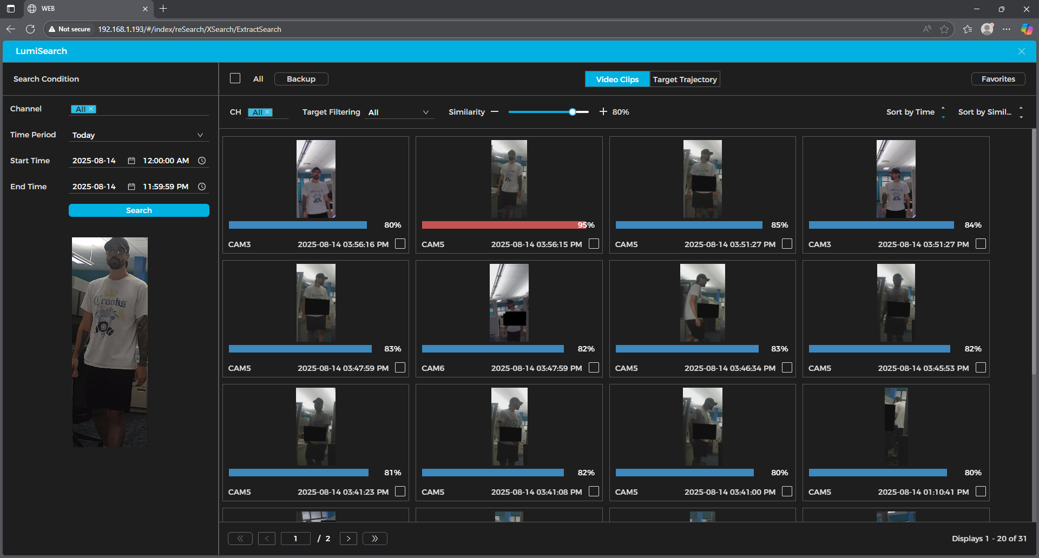1039x558 pixels.
Task: Open the End Time clock picker
Action: click(202, 187)
